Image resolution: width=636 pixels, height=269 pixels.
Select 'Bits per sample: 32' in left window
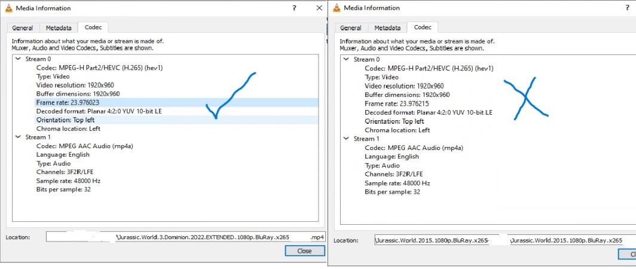tap(63, 189)
